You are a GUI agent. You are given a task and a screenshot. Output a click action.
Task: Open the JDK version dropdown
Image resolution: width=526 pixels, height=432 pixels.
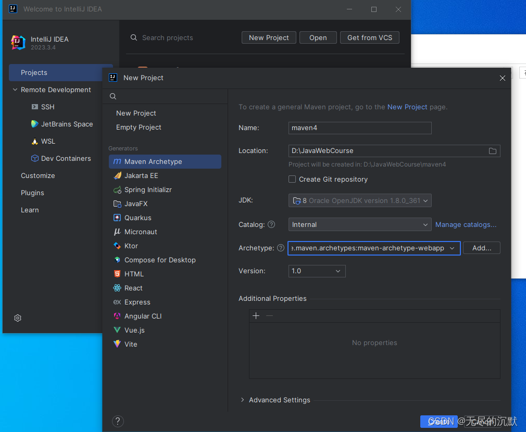point(360,201)
